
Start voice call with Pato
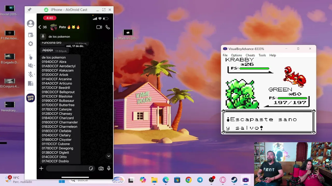(108, 27)
